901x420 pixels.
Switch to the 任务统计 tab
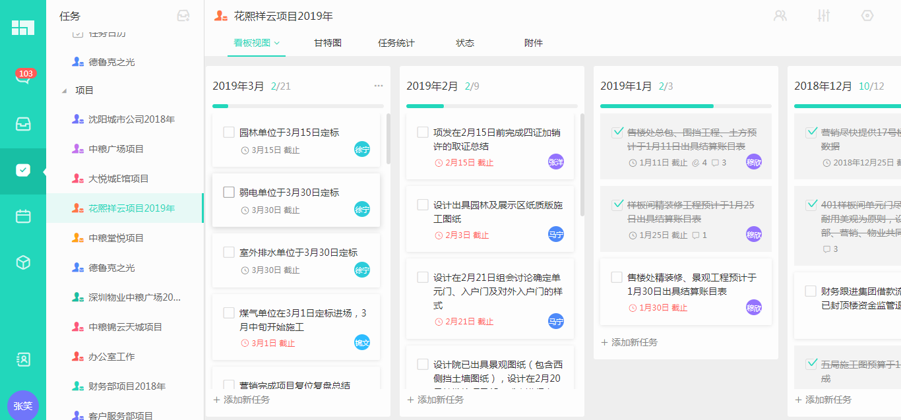click(x=396, y=43)
